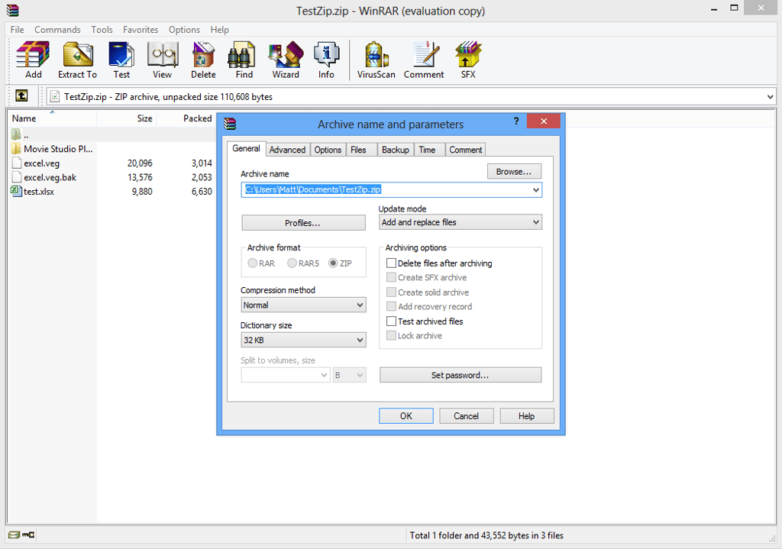Sort by the Packed column header
782x549 pixels.
[186, 118]
